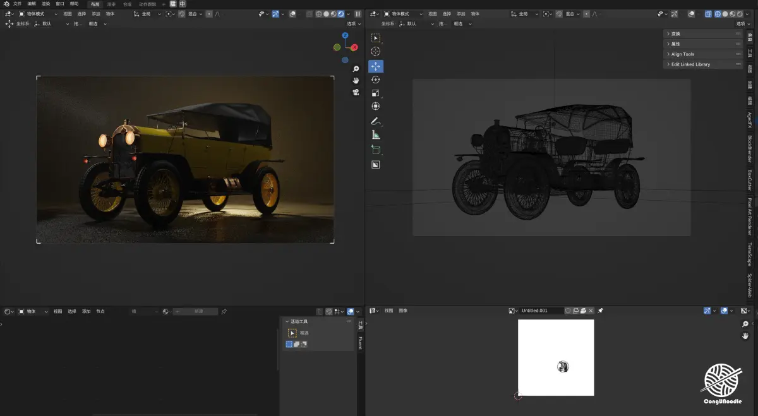Click zoom magnifier in image editor

coord(745,324)
